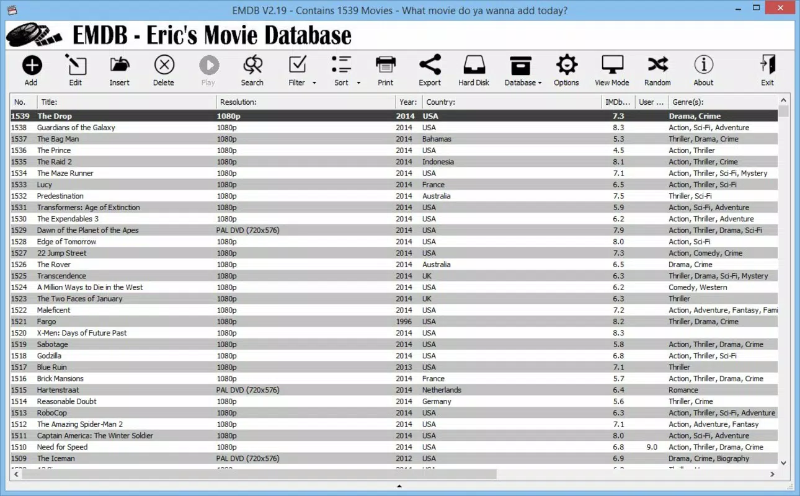This screenshot has width=800, height=496.
Task: Open the Search tool
Action: 252,65
